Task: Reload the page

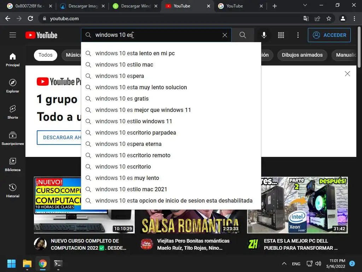Action: (30, 18)
